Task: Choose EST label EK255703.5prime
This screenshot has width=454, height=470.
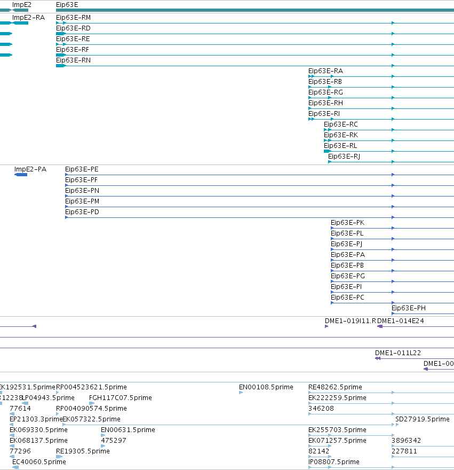Action: 337,430
